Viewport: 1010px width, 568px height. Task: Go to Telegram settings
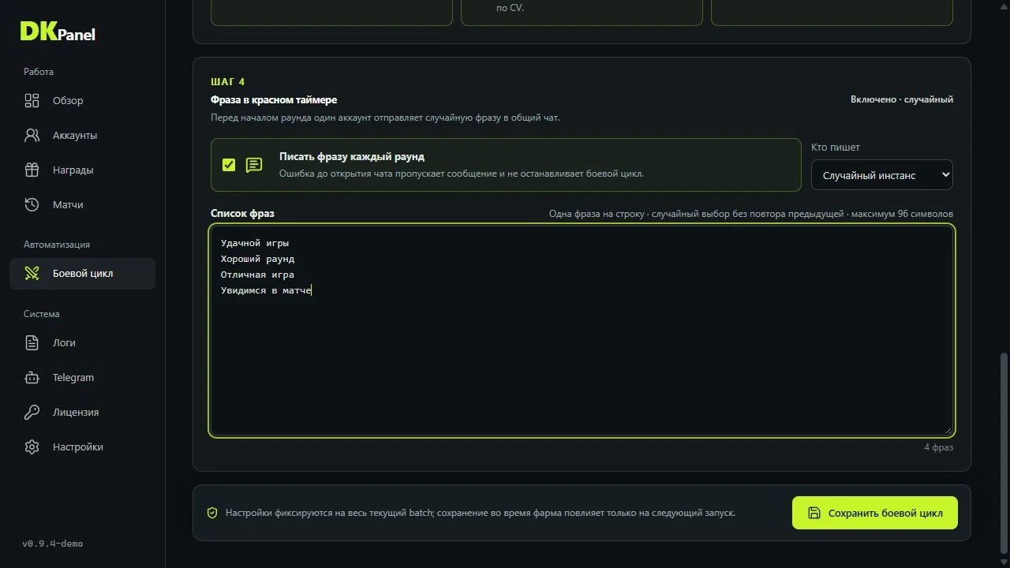click(x=82, y=377)
